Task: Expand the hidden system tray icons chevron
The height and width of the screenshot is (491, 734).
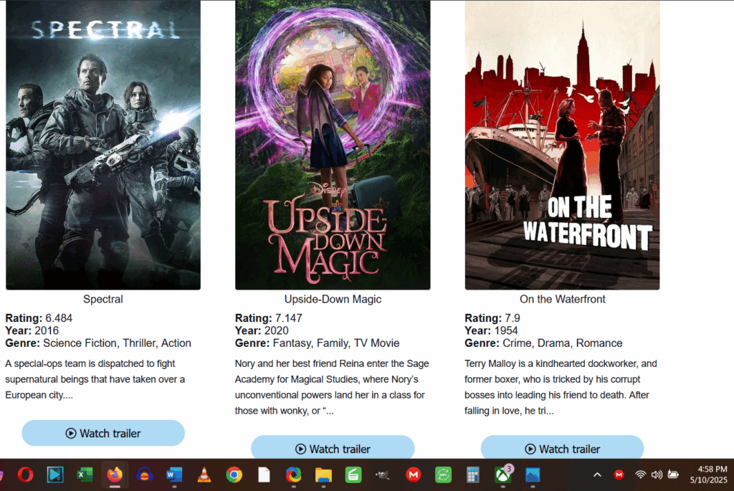Action: click(597, 475)
